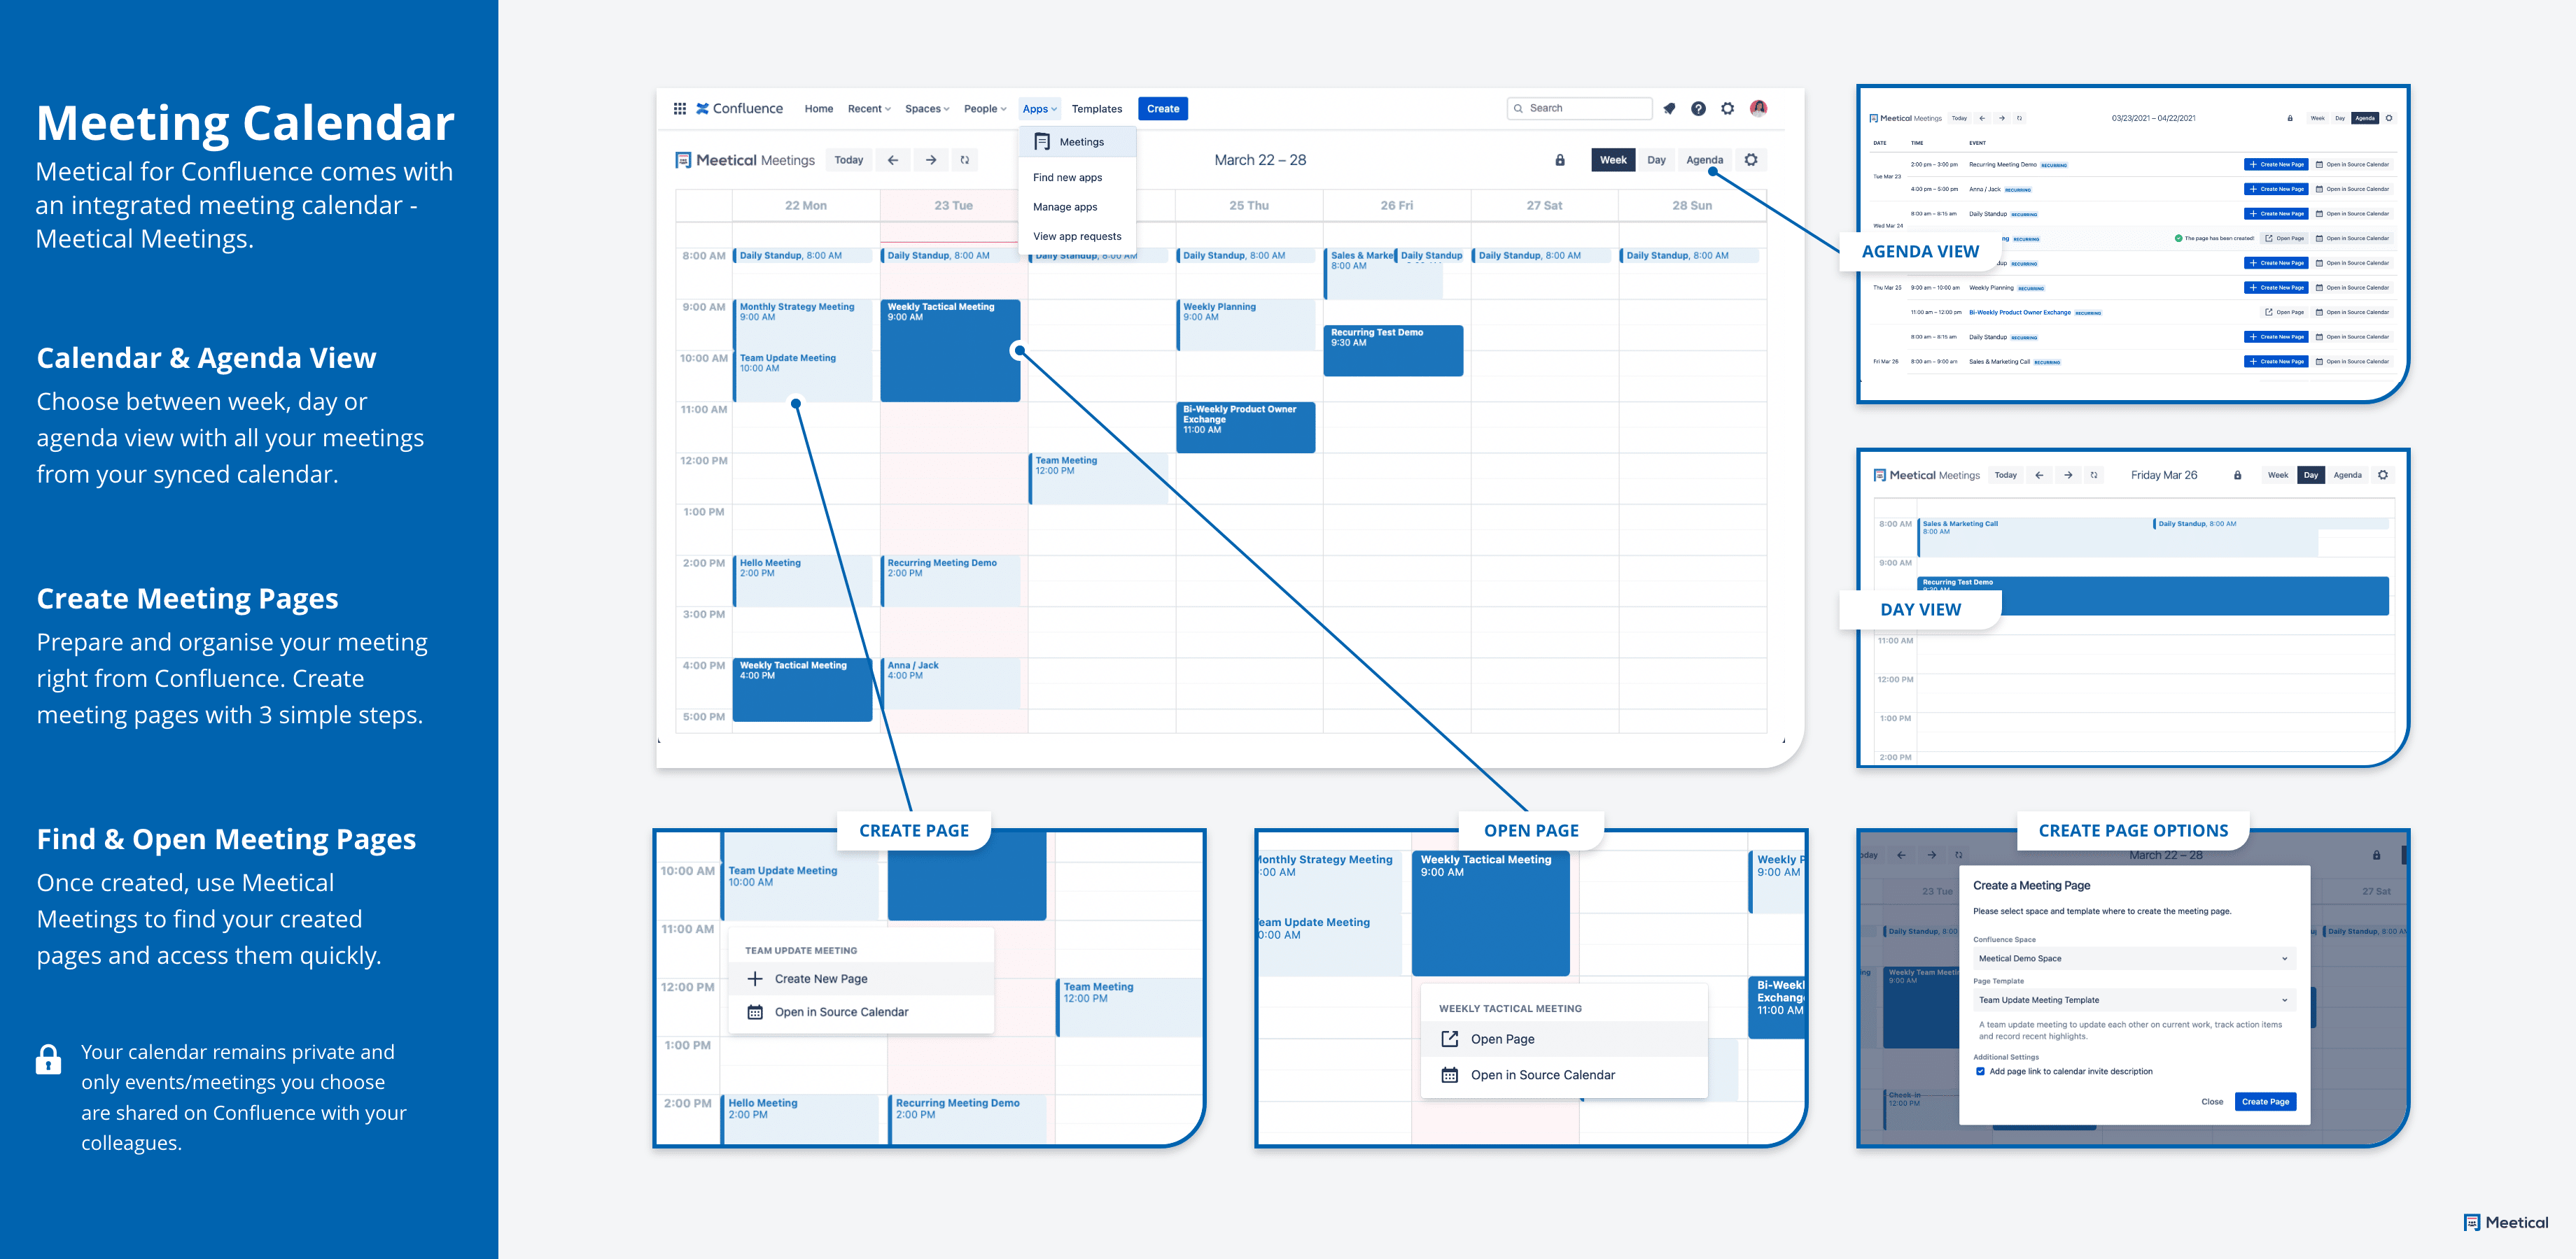The width and height of the screenshot is (2576, 1259).
Task: Select Week in Day View panel
Action: (x=2277, y=476)
